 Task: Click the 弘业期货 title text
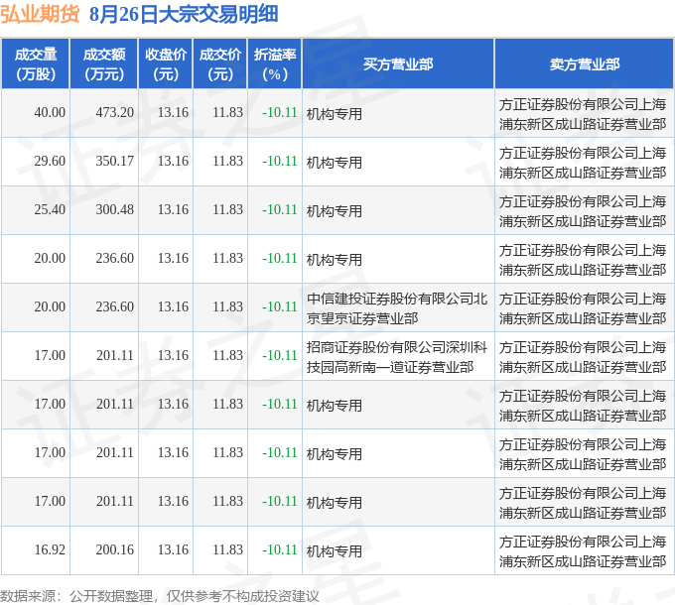click(x=40, y=14)
